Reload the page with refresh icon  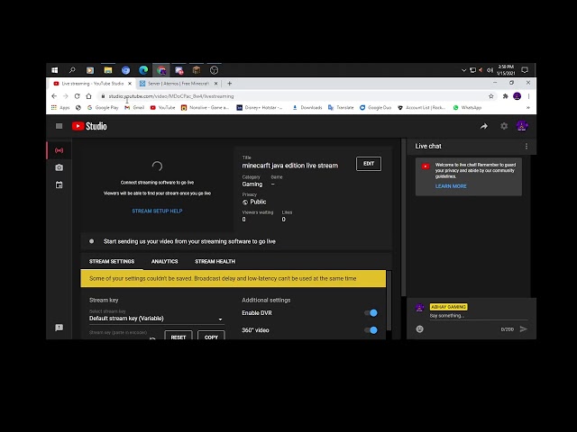[x=77, y=96]
